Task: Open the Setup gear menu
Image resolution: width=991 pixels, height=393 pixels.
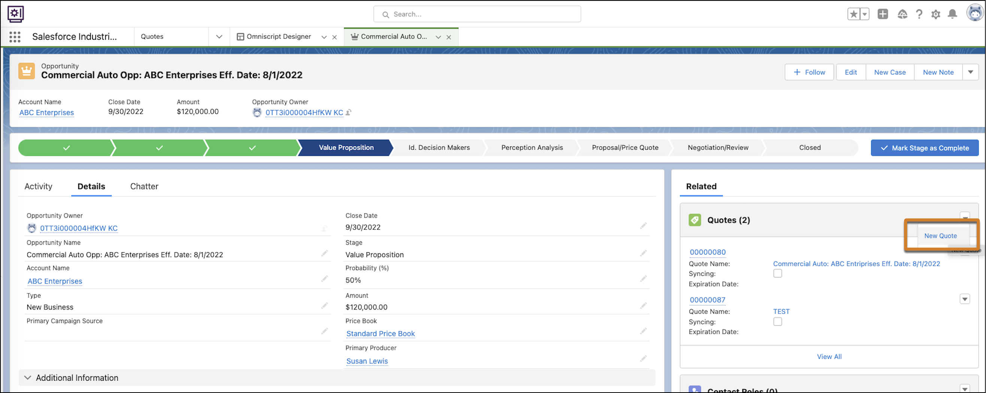Action: pyautogui.click(x=936, y=14)
